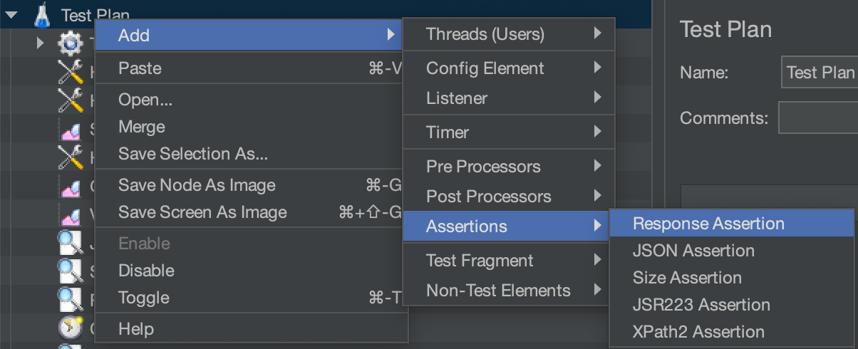Click the wrench icon between the pink listener icons
Image resolution: width=858 pixels, height=349 pixels.
[70, 157]
